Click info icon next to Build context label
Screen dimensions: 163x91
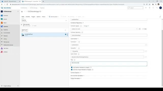pos(79,54)
